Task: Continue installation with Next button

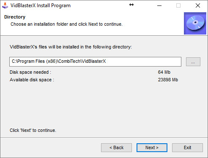Action: (x=152, y=147)
